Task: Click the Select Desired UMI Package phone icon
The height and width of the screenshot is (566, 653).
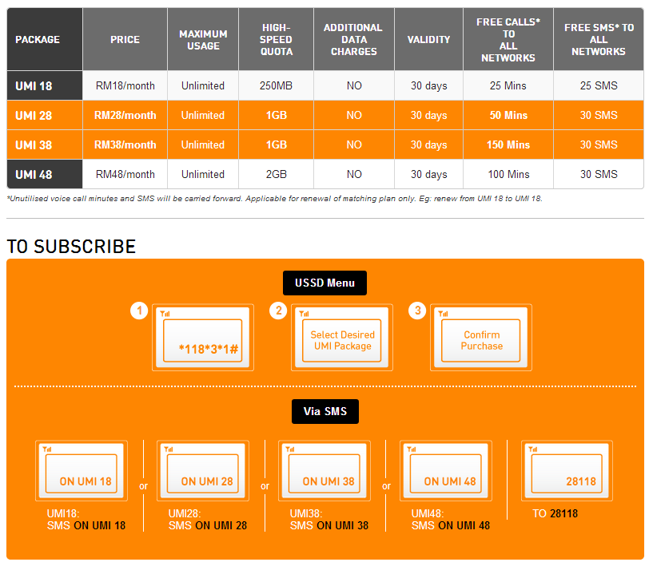Action: click(x=342, y=337)
